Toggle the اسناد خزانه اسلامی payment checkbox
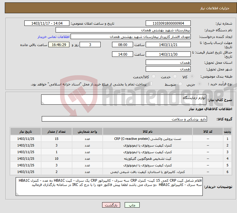The height and width of the screenshot is (213, 237). (151, 84)
